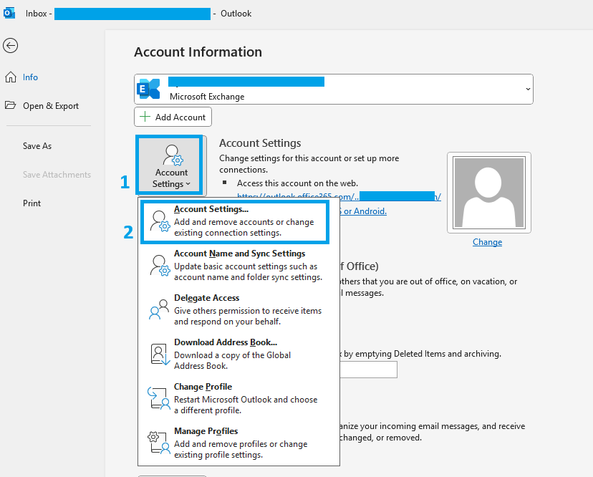The image size is (593, 477).
Task: Click the Save Attachments option
Action: point(57,175)
